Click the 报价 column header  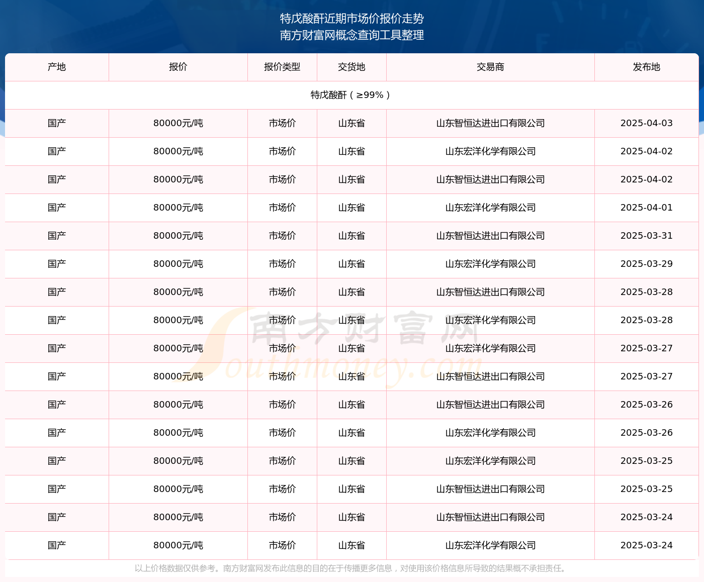pyautogui.click(x=178, y=67)
